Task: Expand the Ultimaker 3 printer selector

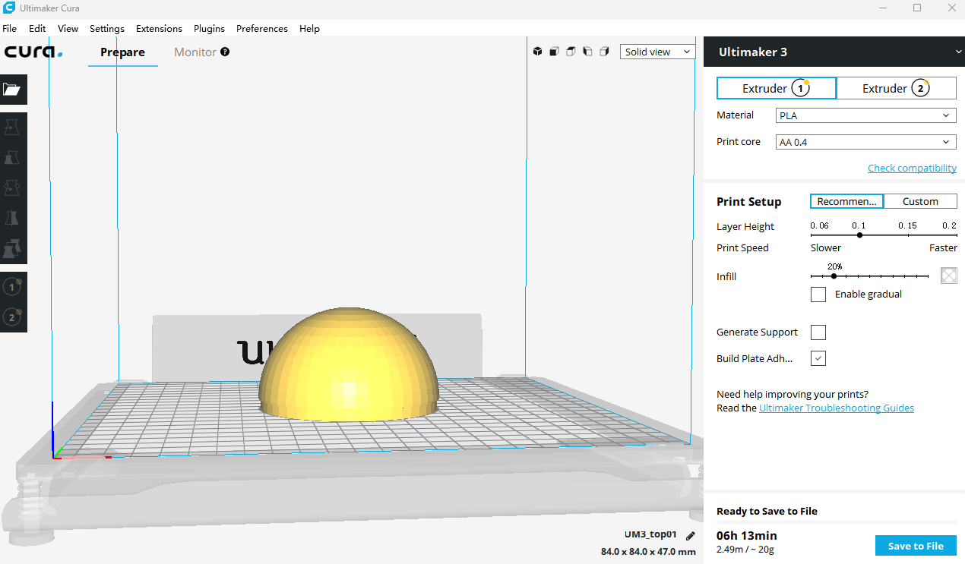Action: (834, 52)
